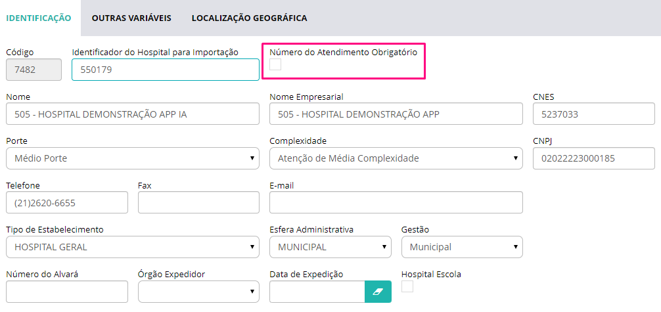Open Tipo de Estabelecimento dropdown
The image size is (661, 312).
[133, 247]
